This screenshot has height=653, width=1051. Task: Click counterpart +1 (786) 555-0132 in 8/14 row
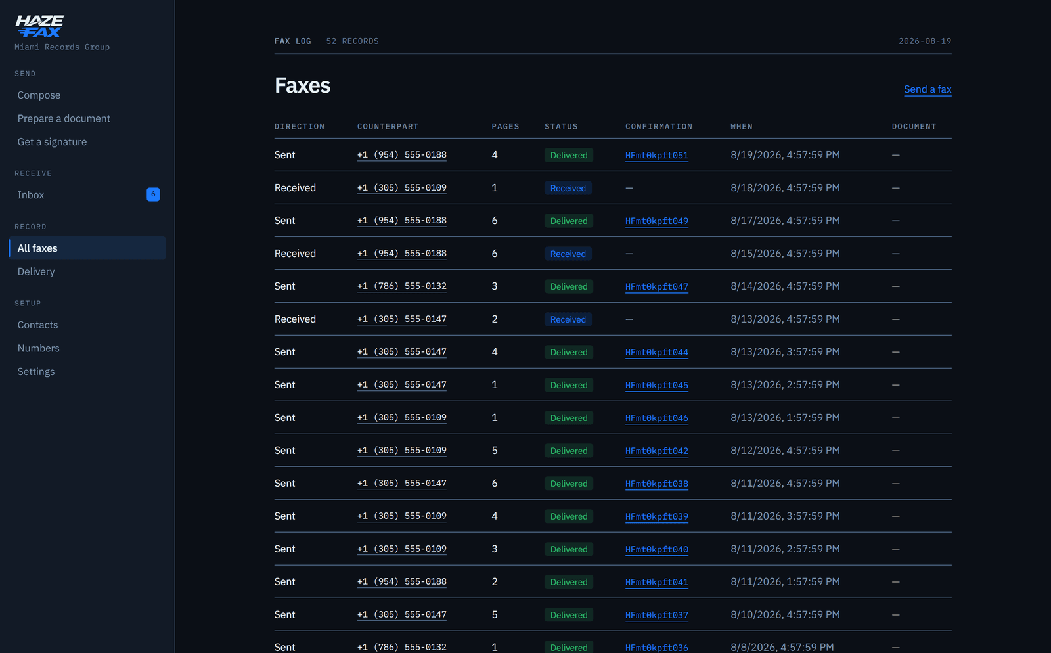[402, 286]
